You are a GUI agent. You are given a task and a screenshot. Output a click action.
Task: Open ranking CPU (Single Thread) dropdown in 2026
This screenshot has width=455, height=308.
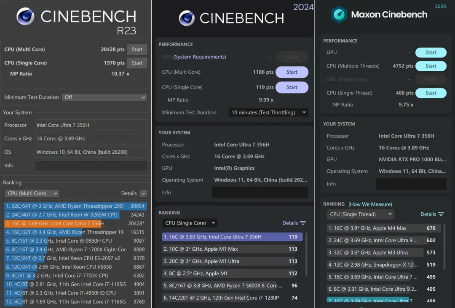360,214
